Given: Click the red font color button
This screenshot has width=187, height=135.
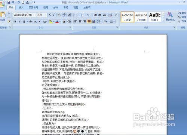Looking at the screenshot, I should coord(57,22).
